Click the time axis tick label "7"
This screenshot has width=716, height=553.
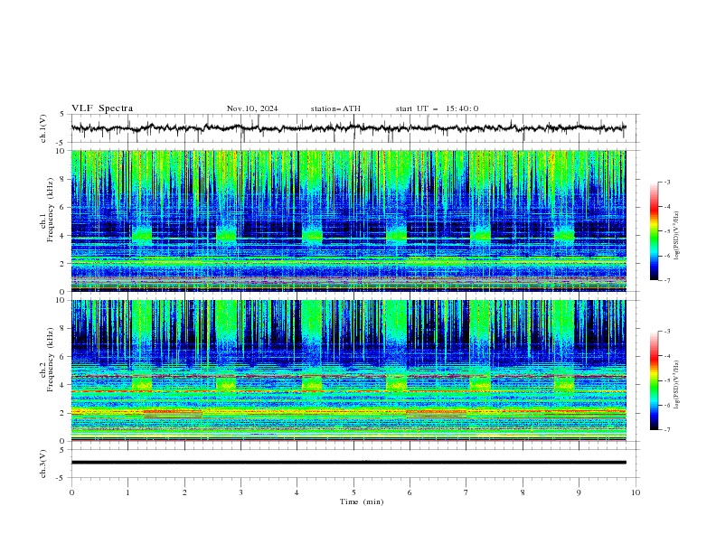pyautogui.click(x=466, y=492)
